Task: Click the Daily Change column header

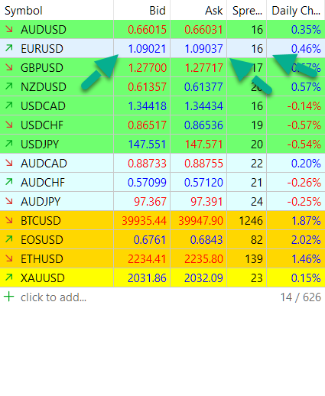Action: pos(296,11)
